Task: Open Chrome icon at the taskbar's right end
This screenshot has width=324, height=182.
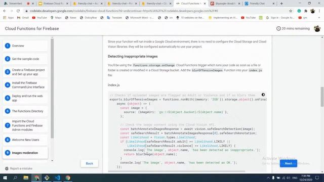Action: (68, 178)
